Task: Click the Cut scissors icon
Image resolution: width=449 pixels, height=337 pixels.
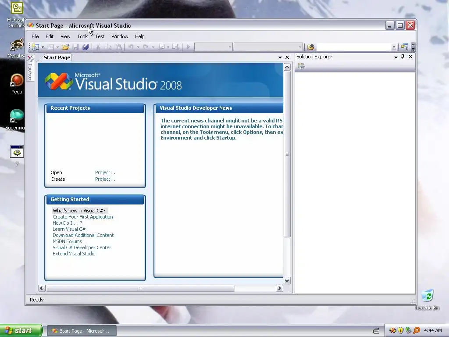Action: 98,47
